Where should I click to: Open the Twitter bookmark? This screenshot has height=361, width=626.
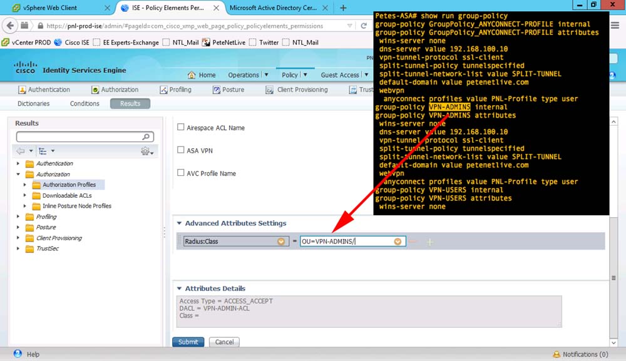(x=264, y=43)
